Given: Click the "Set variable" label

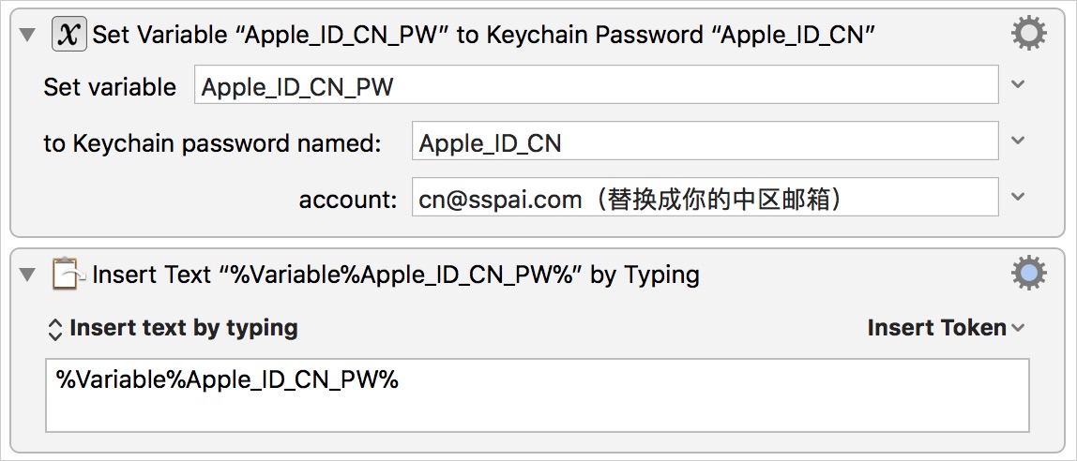Looking at the screenshot, I should tap(110, 87).
